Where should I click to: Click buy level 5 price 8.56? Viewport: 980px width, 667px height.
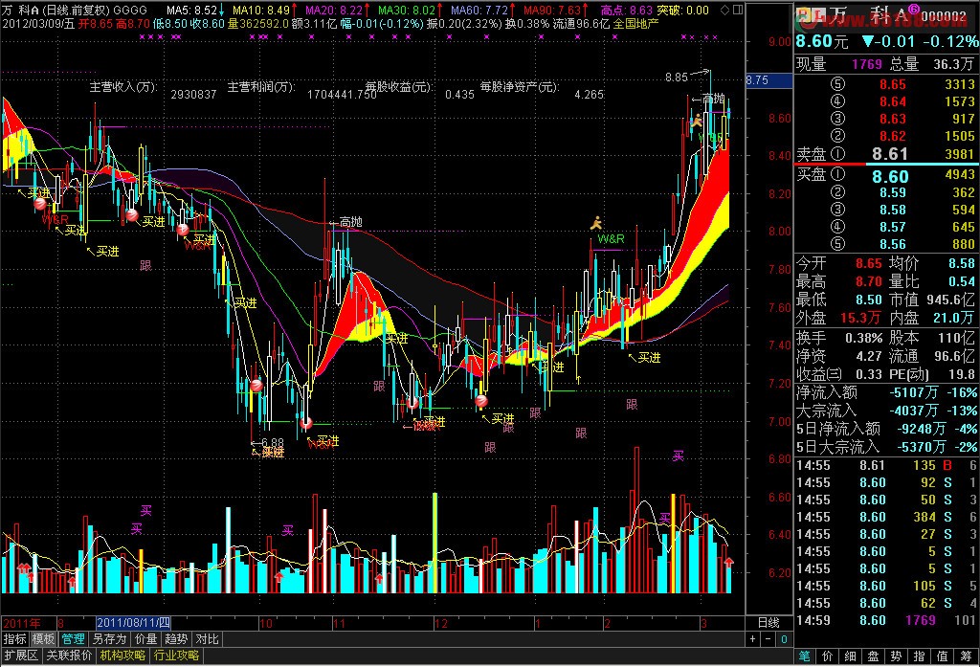[x=893, y=244]
